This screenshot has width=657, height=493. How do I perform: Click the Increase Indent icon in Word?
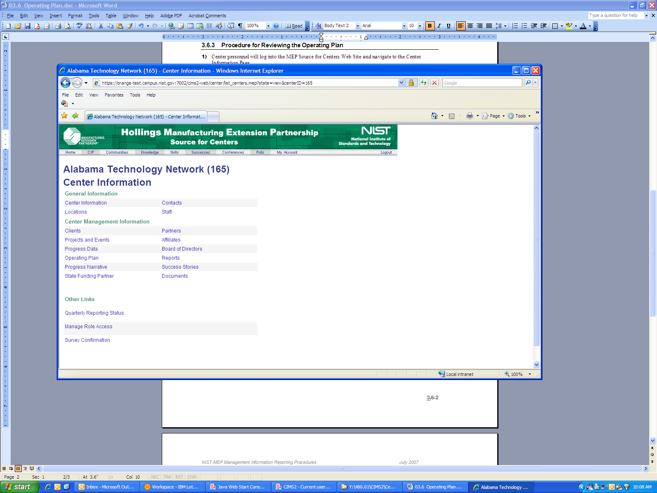click(x=543, y=26)
